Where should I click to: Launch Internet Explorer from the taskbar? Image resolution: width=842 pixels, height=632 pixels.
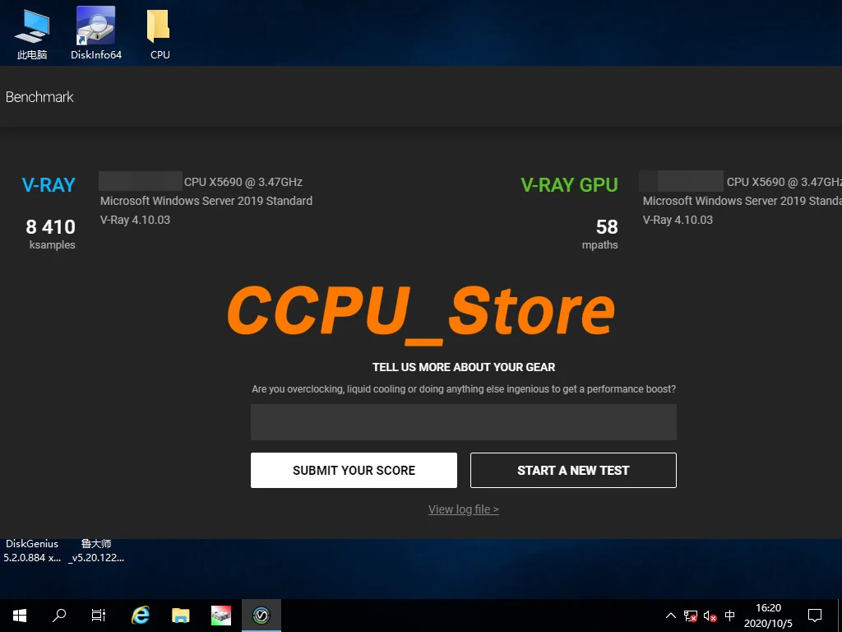141,616
